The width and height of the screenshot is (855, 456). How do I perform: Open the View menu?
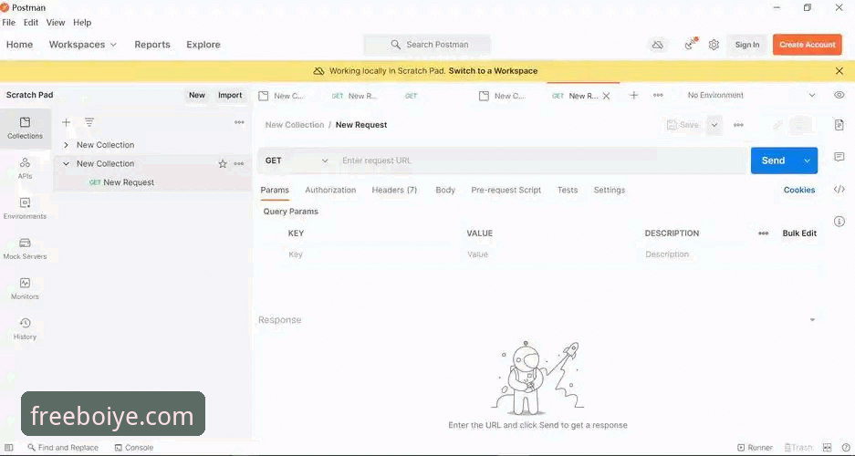coord(56,22)
